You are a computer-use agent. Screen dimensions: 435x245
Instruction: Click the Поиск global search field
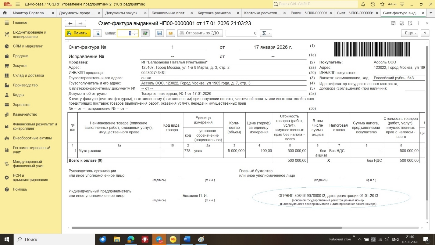click(x=316, y=4)
